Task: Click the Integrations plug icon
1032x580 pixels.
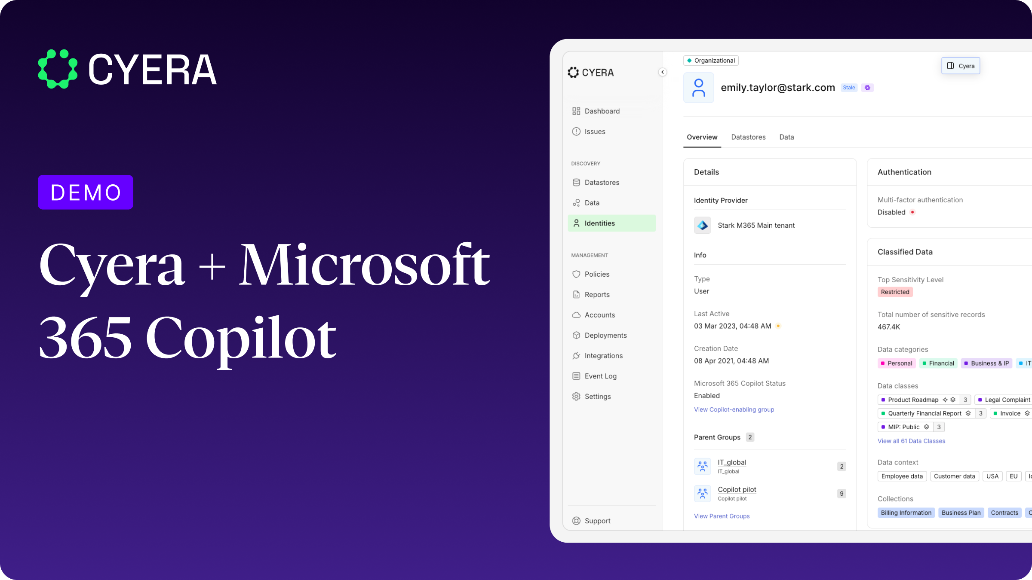Action: click(576, 356)
